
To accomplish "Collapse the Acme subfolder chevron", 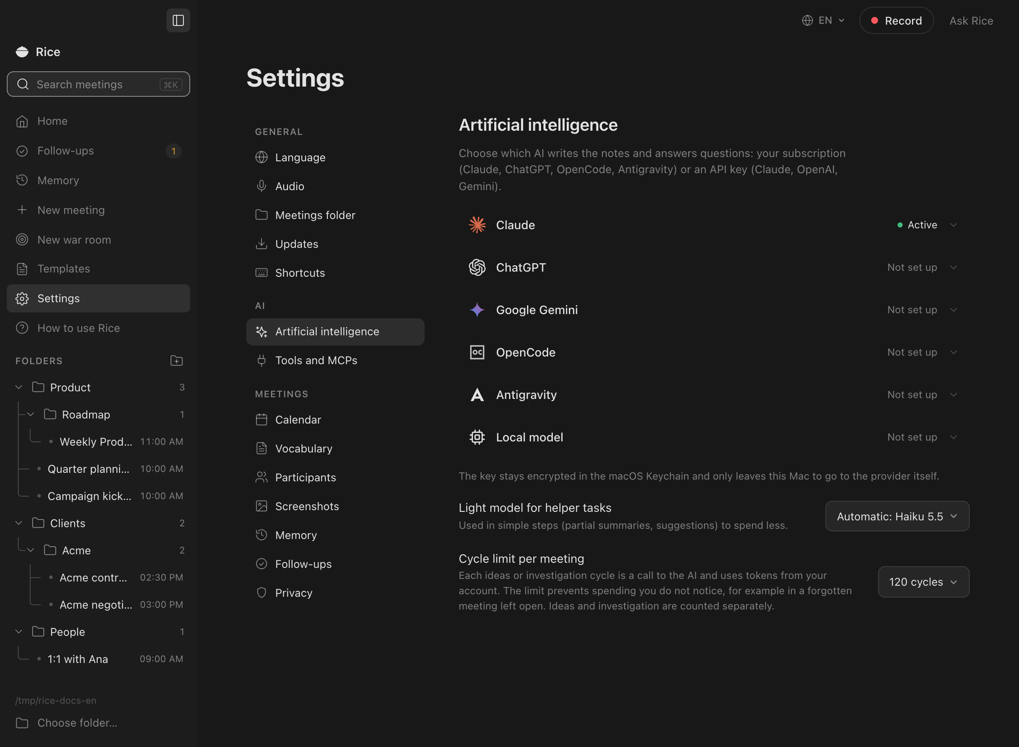I will [31, 550].
